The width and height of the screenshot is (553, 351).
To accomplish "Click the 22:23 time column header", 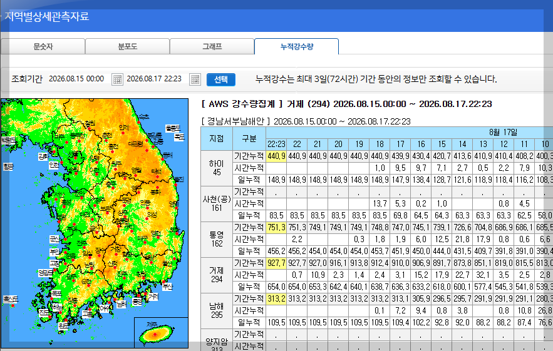I will [276, 144].
